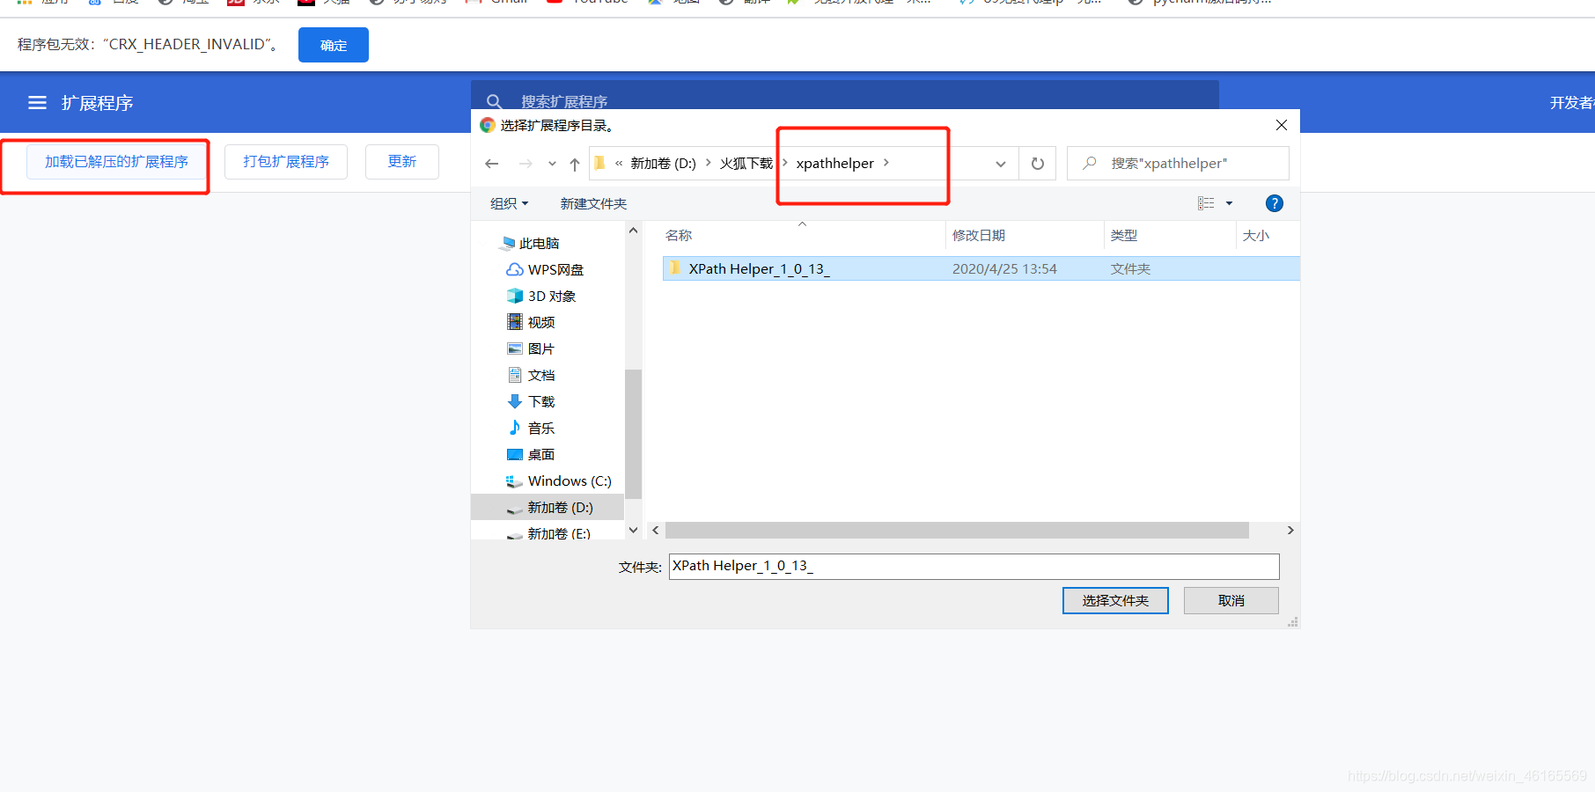Select 新加卷 (D:) drive in sidebar
1595x792 pixels.
tap(548, 507)
